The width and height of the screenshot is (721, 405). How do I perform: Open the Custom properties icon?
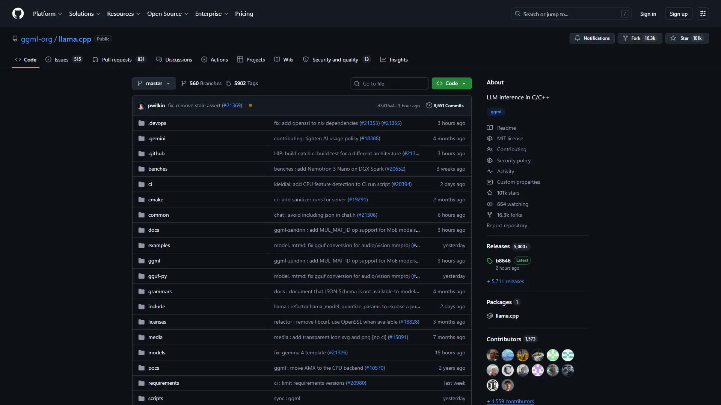click(x=490, y=182)
